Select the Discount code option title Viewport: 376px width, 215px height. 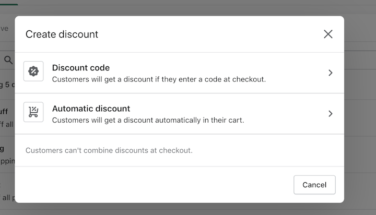81,68
